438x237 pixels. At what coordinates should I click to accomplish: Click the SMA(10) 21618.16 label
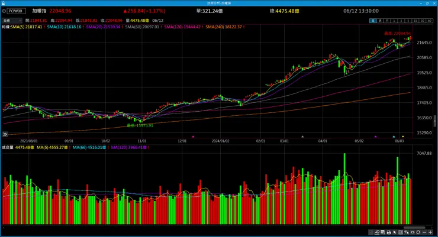coord(64,27)
